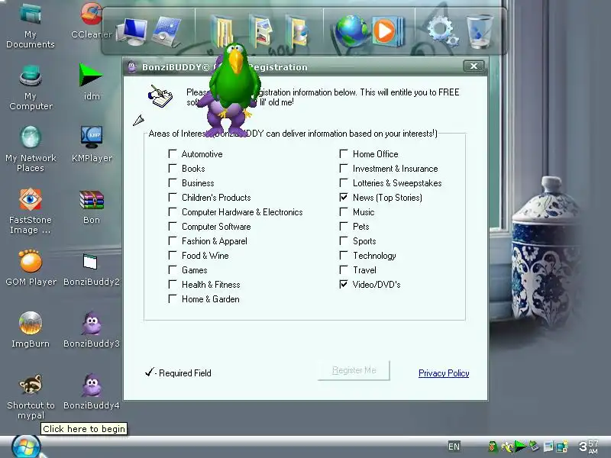Click the green parrot character
Image resolution: width=611 pixels, height=458 pixels.
pyautogui.click(x=234, y=80)
